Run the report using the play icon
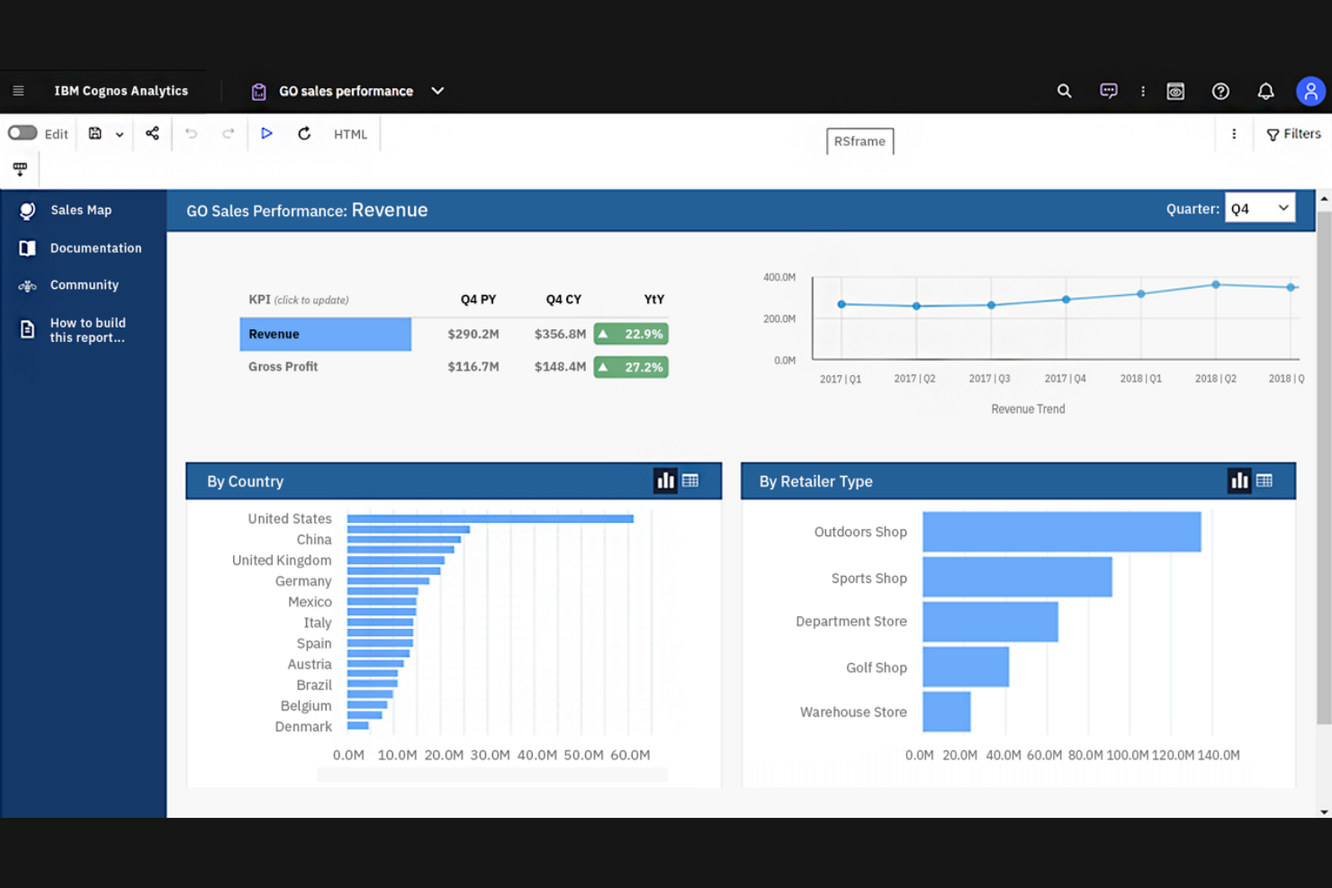Viewport: 1332px width, 888px height. tap(266, 133)
